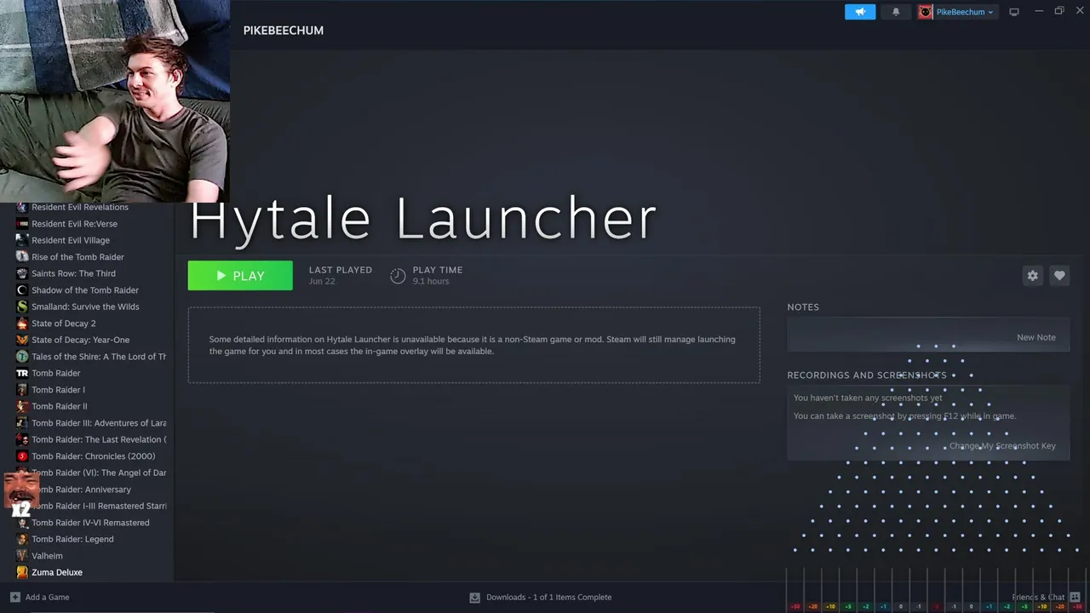Click the State of Decay: Year-One icon
1090x613 pixels.
pos(22,340)
